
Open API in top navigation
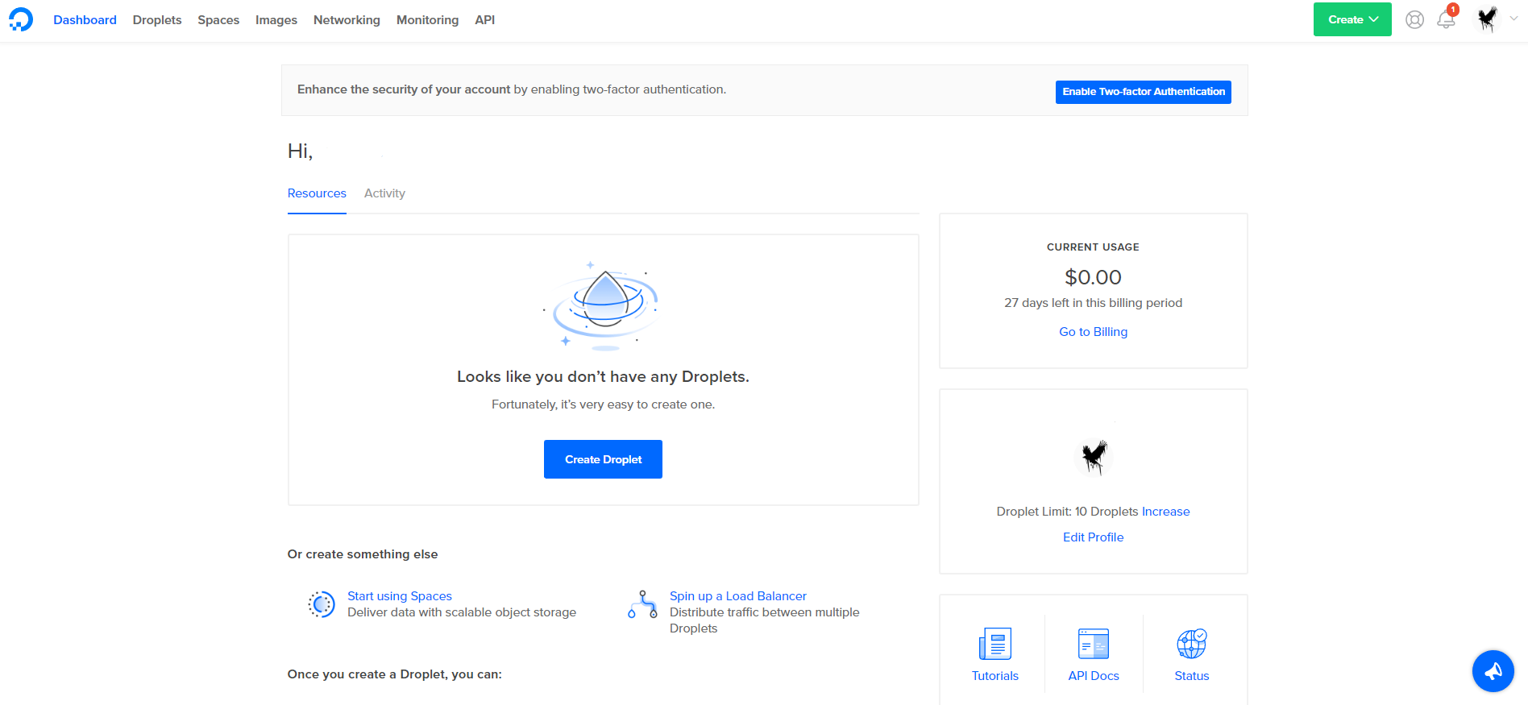pyautogui.click(x=484, y=20)
